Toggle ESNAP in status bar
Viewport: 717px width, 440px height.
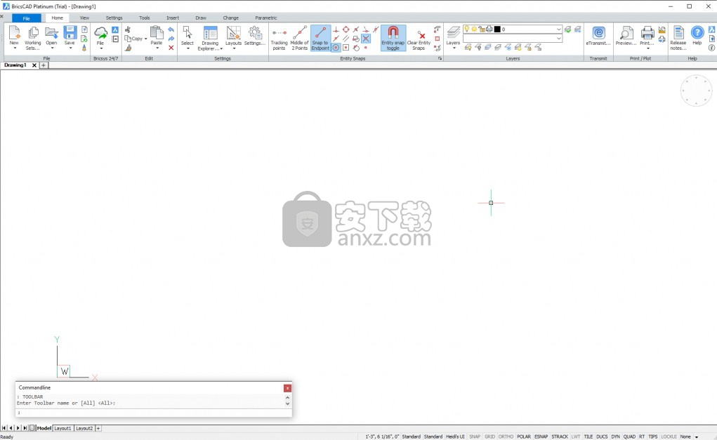(x=541, y=436)
